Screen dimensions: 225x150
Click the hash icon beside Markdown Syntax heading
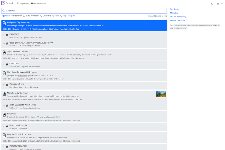coord(7,85)
